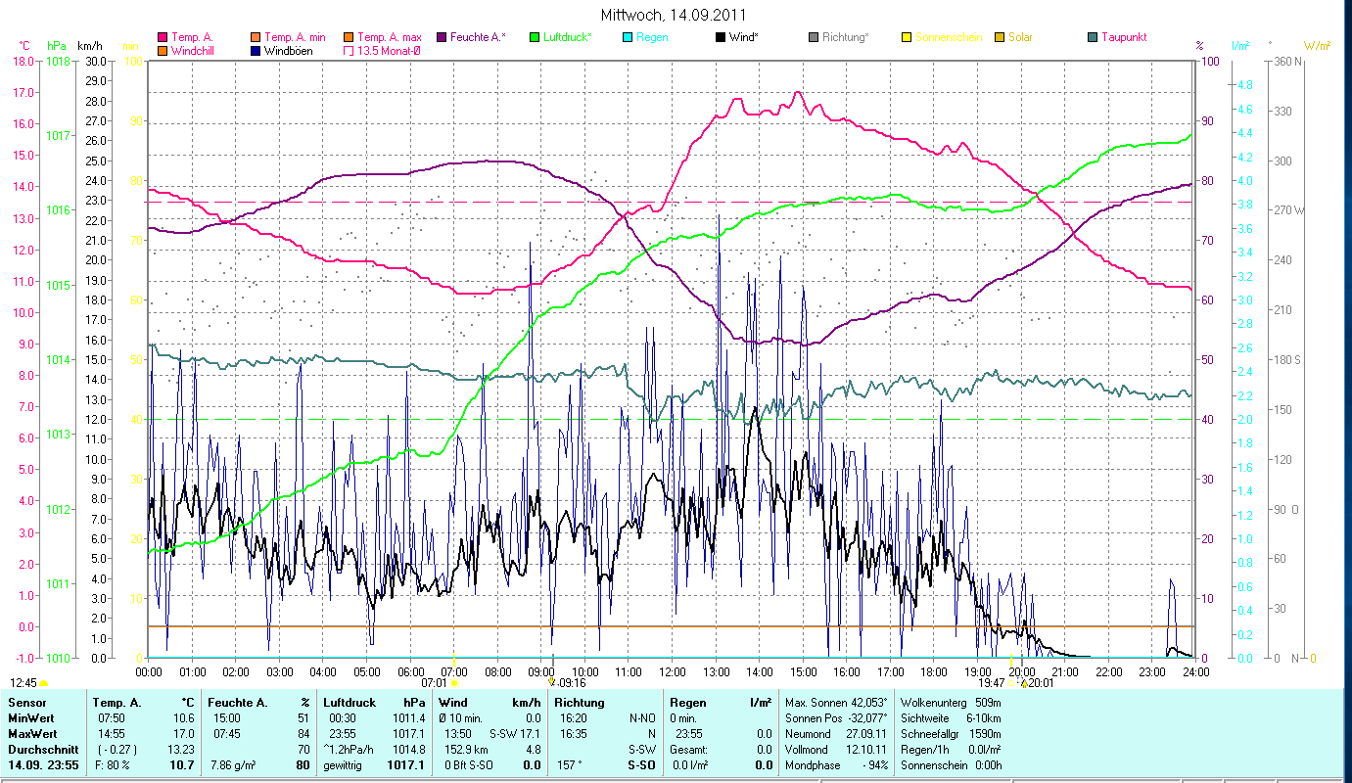The height and width of the screenshot is (783, 1352).
Task: Click the '°C' axis unit label
Action: (24, 46)
